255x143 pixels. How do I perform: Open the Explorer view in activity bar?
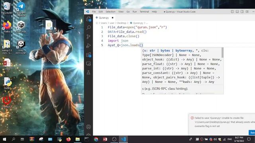click(88, 19)
